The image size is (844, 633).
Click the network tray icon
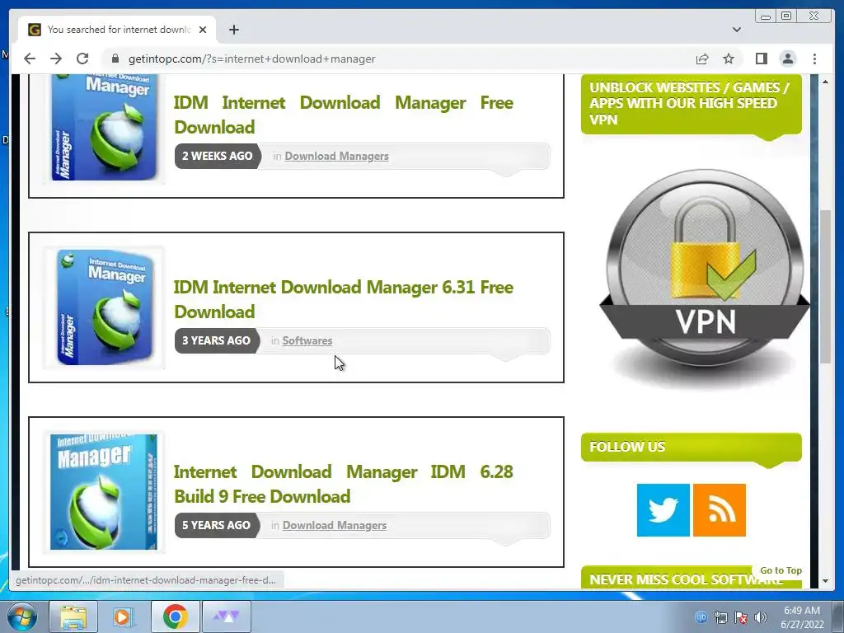[x=720, y=617]
